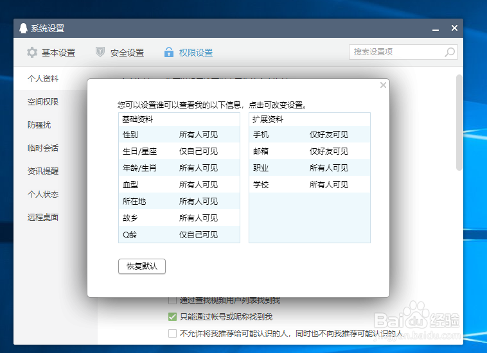The width and height of the screenshot is (487, 353).
Task: Click the 手机 row label
Action: 261,135
